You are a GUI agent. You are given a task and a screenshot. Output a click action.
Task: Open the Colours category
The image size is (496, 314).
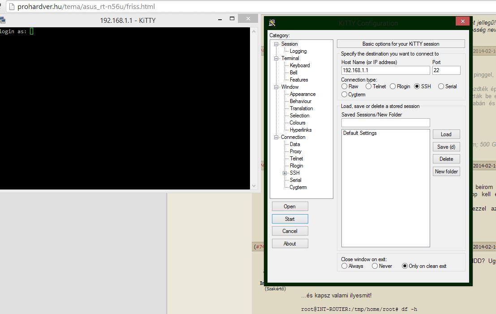298,123
